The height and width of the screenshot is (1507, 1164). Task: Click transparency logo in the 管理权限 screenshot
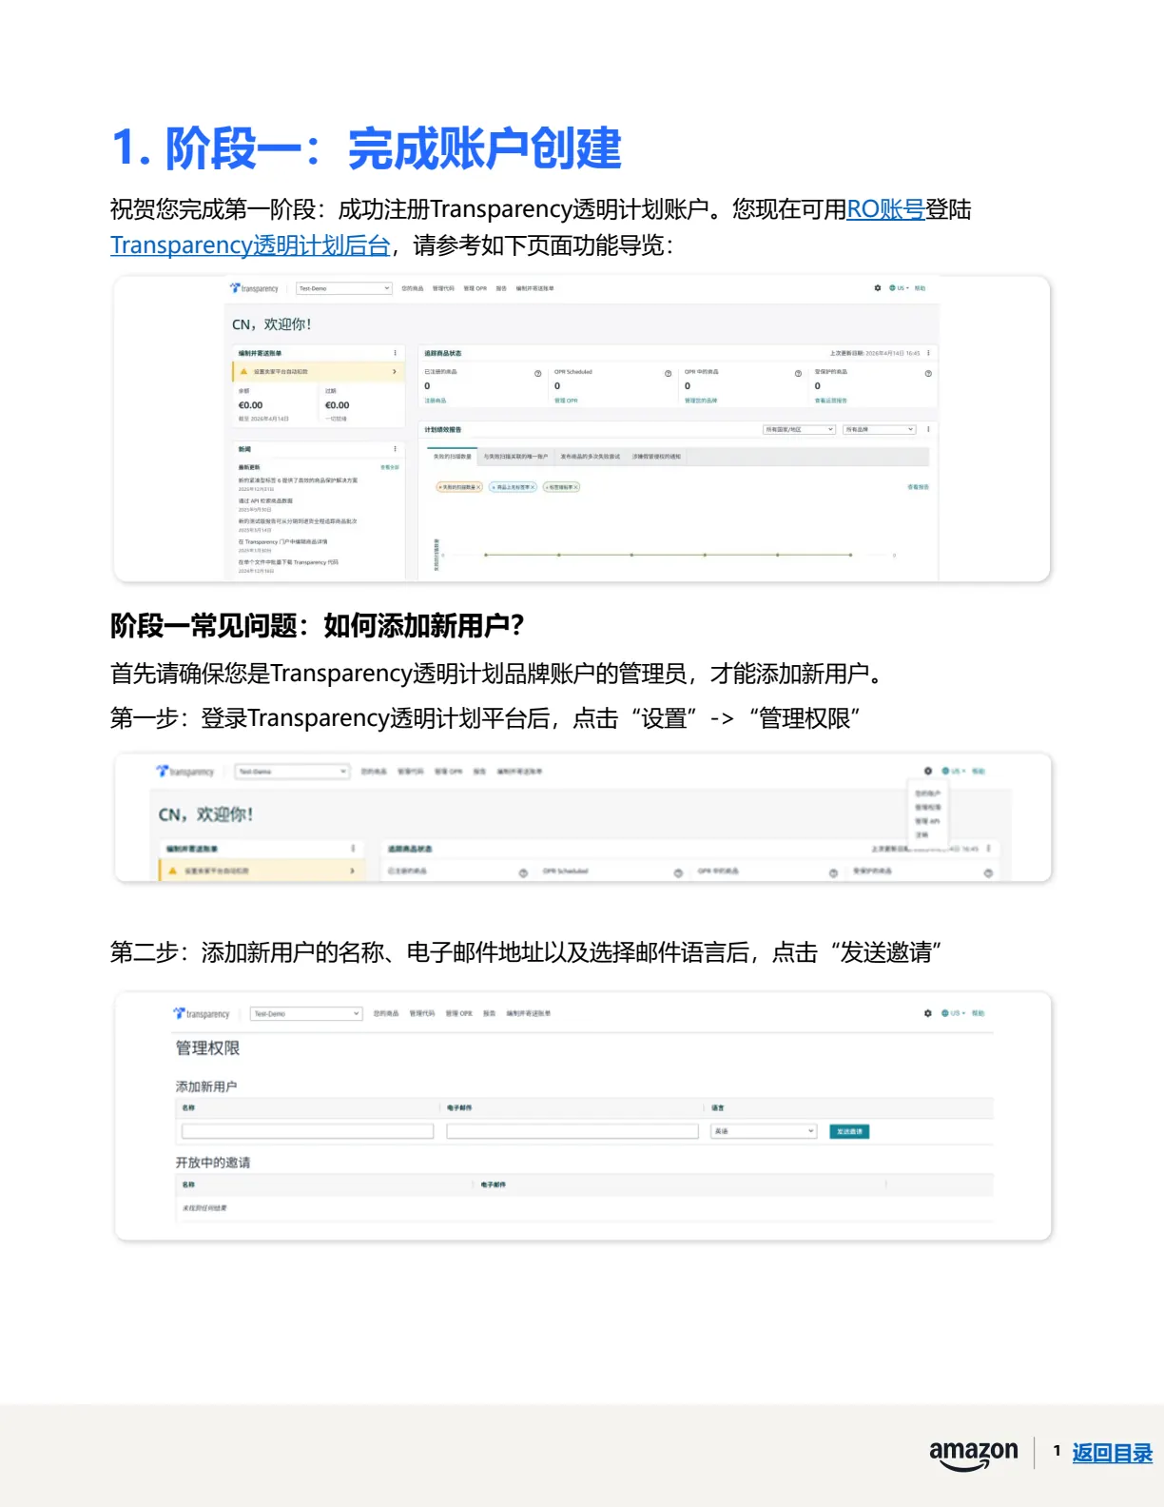coord(202,1014)
